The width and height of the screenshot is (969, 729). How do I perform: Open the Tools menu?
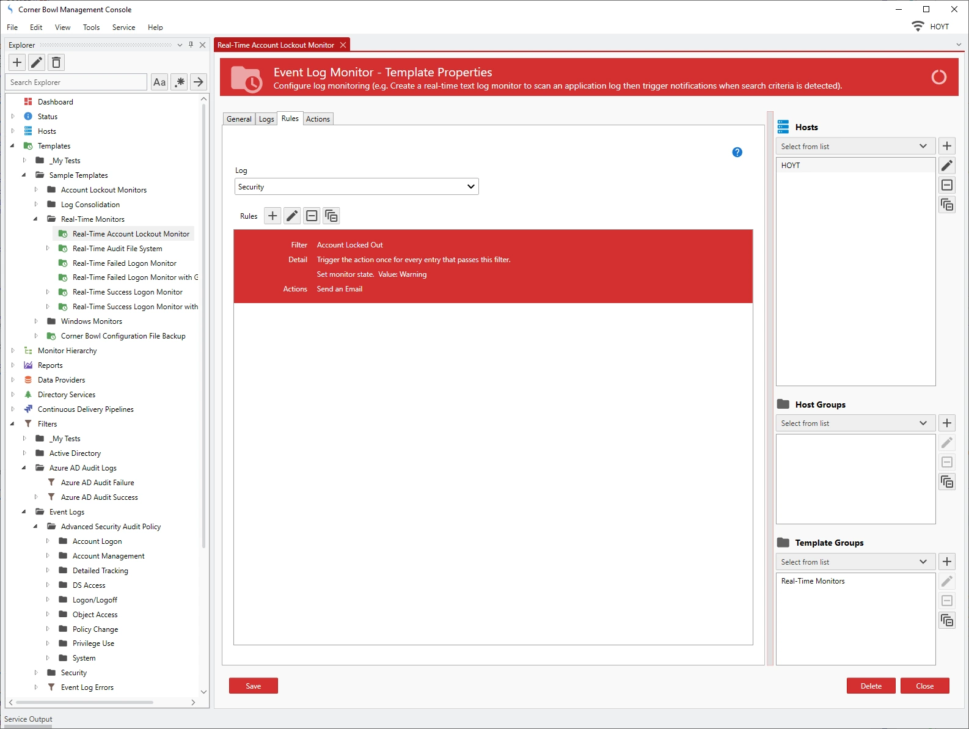click(x=91, y=27)
